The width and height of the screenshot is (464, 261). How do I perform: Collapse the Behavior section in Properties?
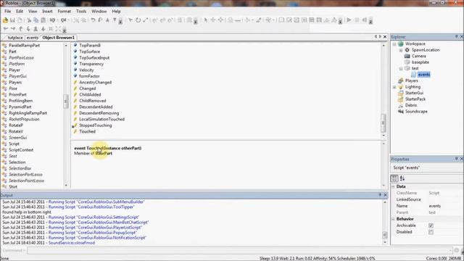click(394, 219)
